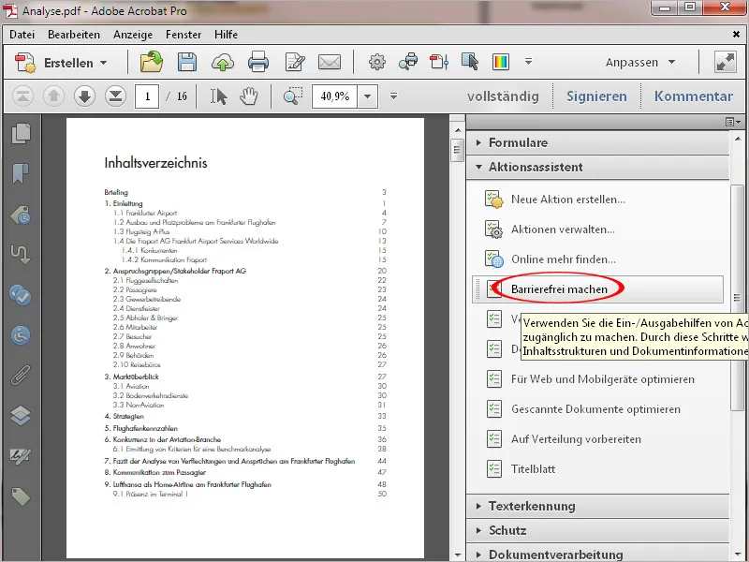749x562 pixels.
Task: Toggle full screen expand arrows icon
Action: 725,62
